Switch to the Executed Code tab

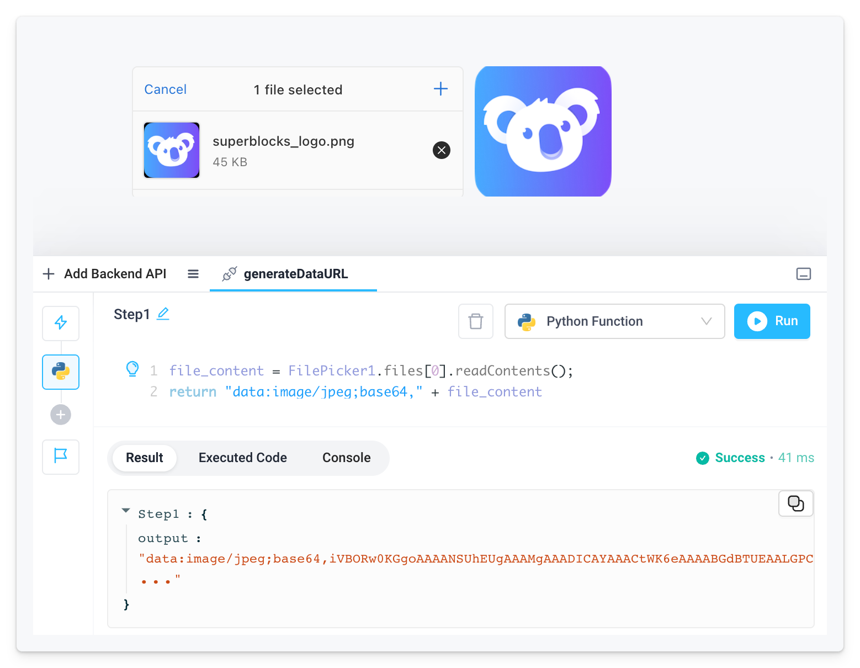(243, 458)
